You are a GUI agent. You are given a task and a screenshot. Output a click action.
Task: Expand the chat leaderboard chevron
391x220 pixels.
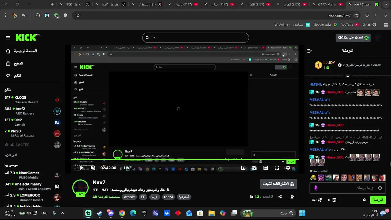[x=348, y=75]
